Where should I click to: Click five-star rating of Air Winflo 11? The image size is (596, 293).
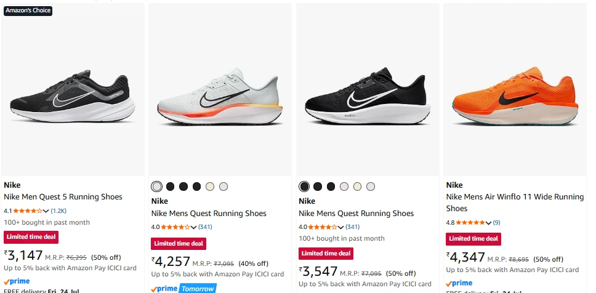pos(470,222)
